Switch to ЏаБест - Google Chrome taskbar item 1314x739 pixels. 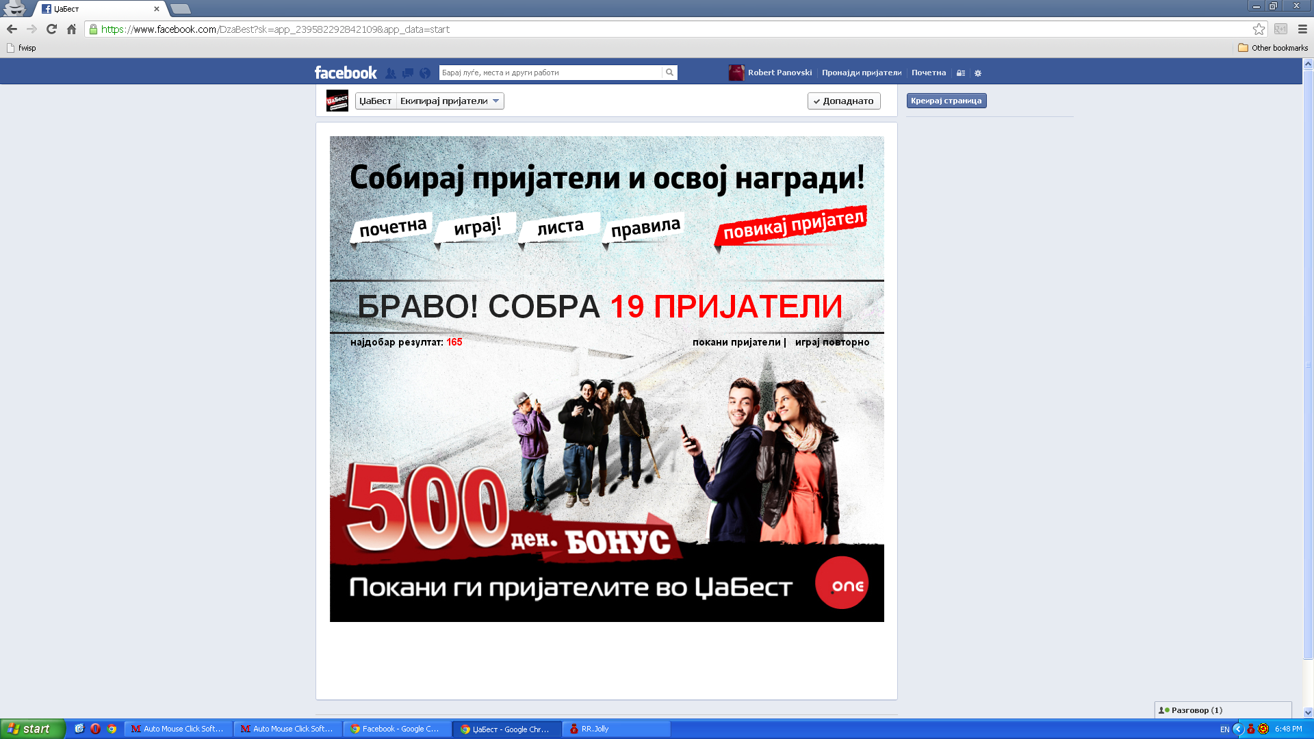click(x=506, y=729)
